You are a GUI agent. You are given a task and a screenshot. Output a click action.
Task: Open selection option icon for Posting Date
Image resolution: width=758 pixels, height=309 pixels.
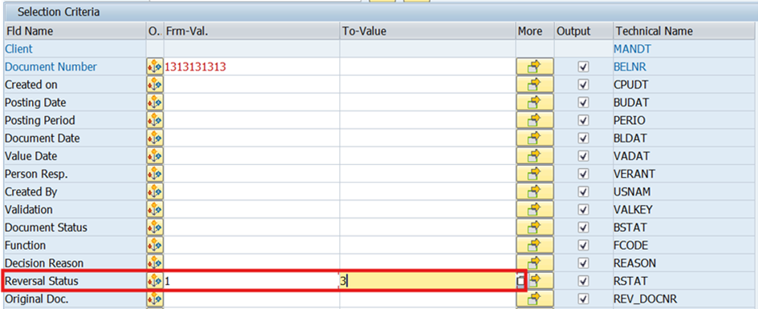(155, 102)
